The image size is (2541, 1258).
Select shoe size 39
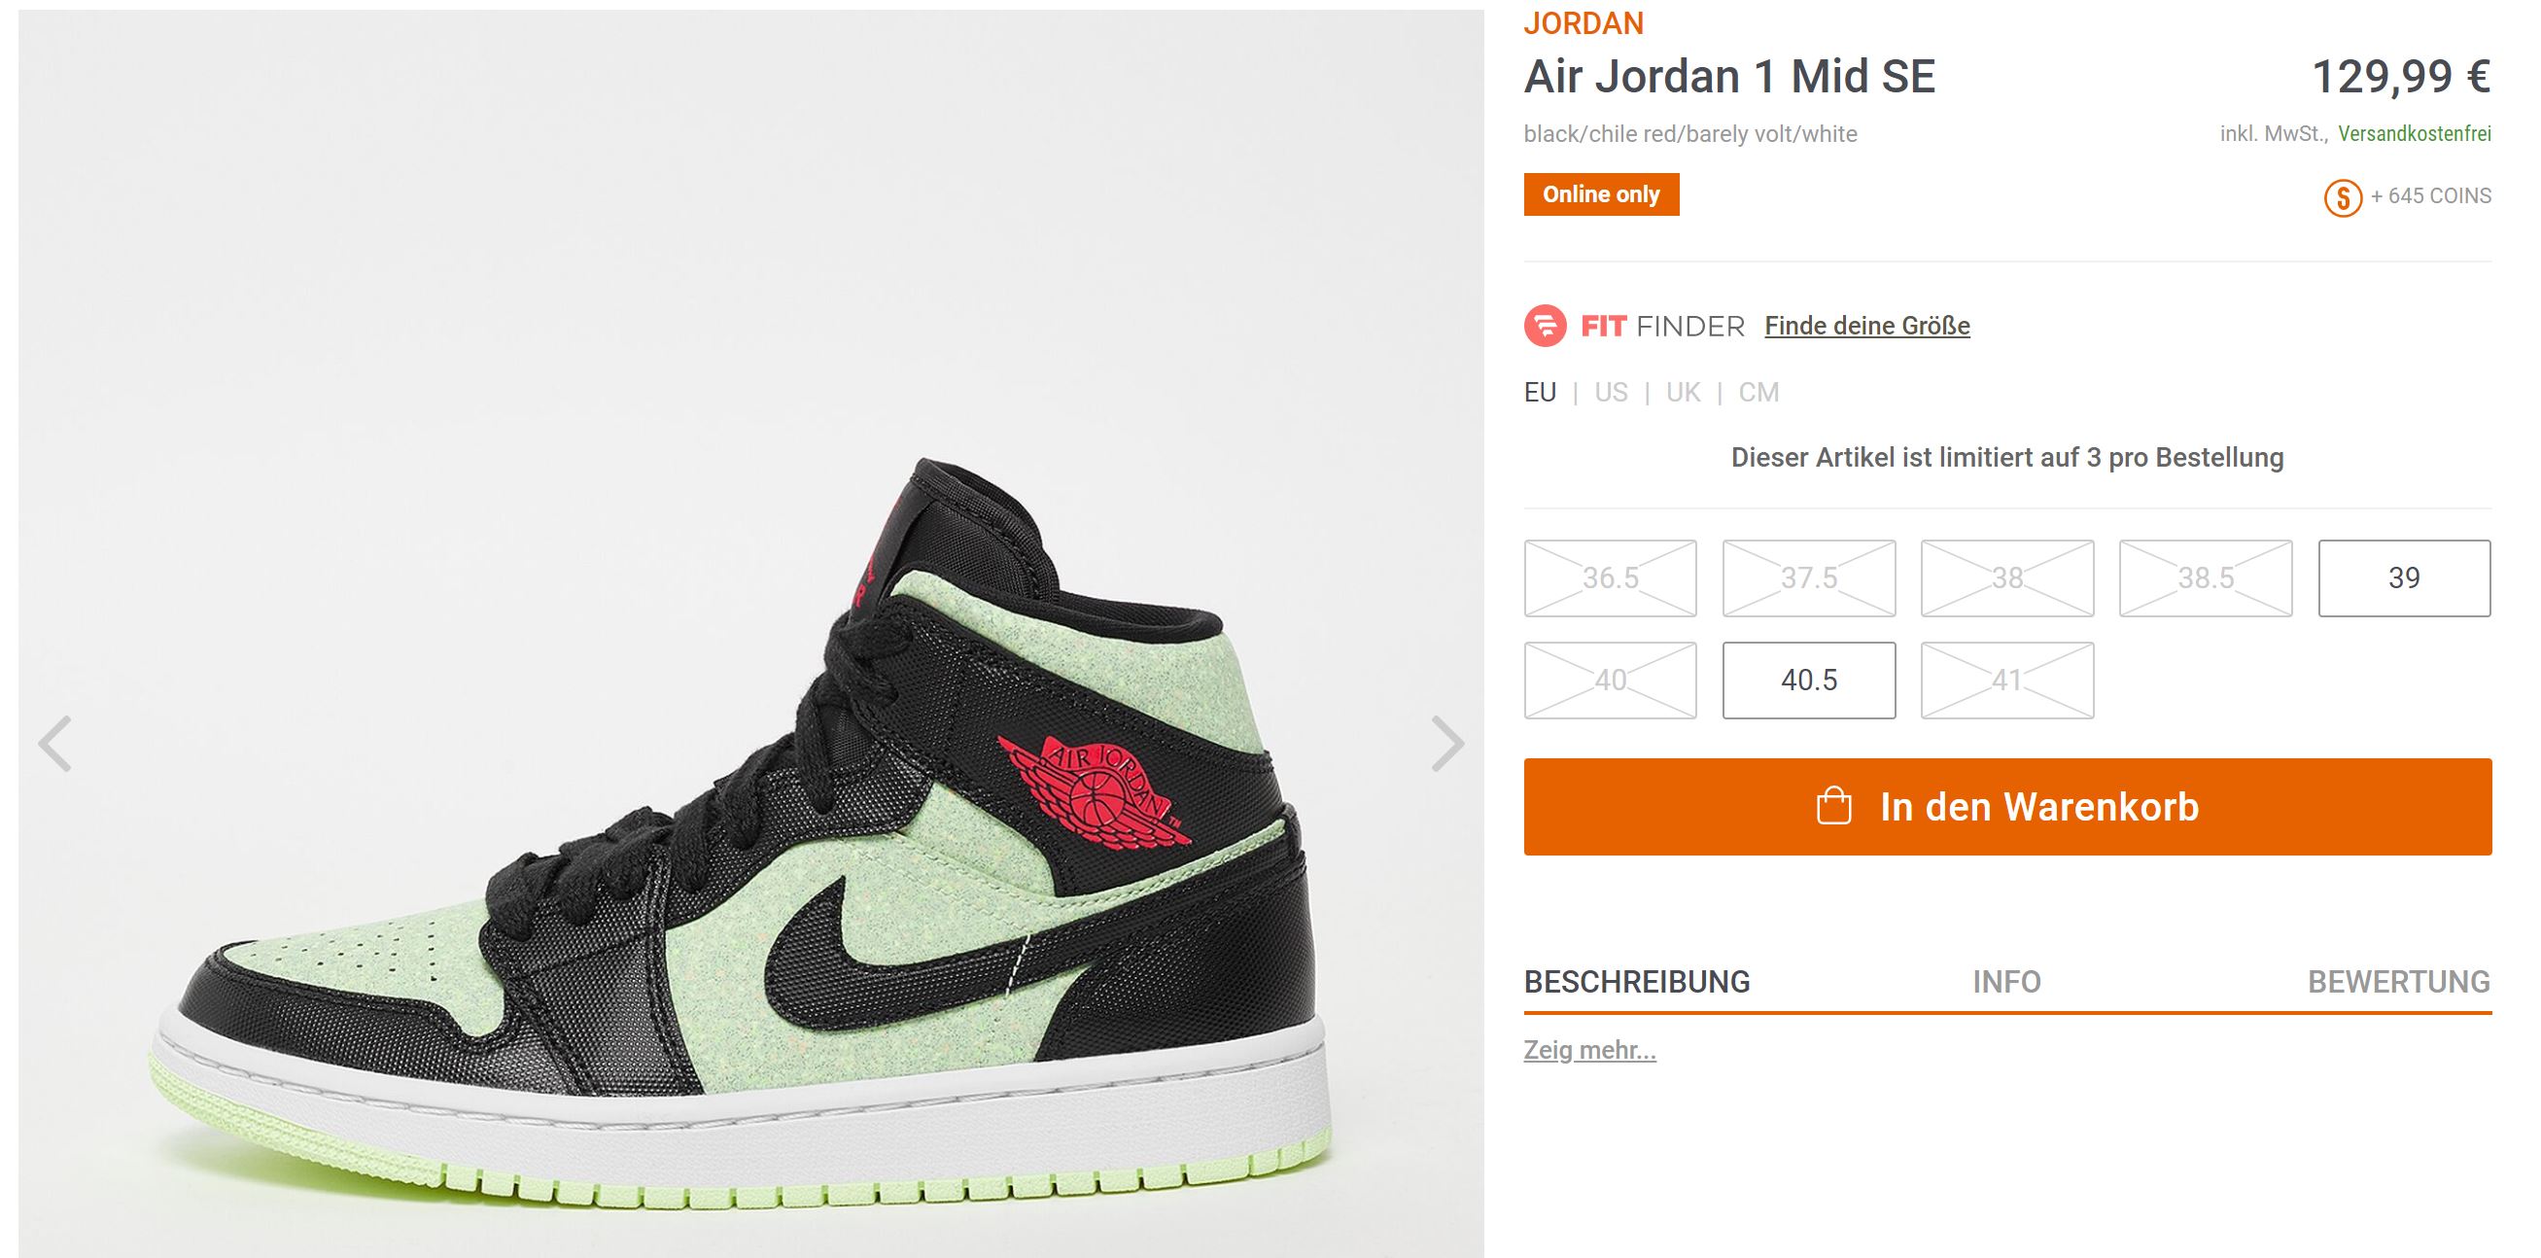pos(2404,578)
